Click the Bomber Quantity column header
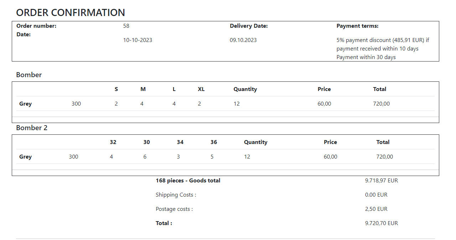456x240 pixels. click(x=245, y=89)
